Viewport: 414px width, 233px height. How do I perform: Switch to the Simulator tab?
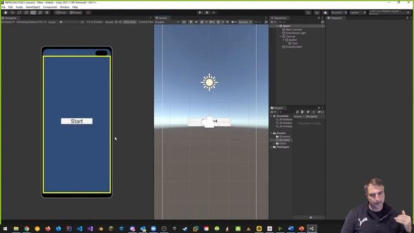click(x=10, y=18)
